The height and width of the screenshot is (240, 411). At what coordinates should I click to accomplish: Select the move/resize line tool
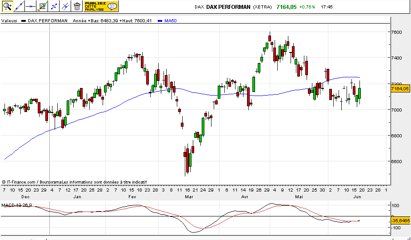(54, 6)
